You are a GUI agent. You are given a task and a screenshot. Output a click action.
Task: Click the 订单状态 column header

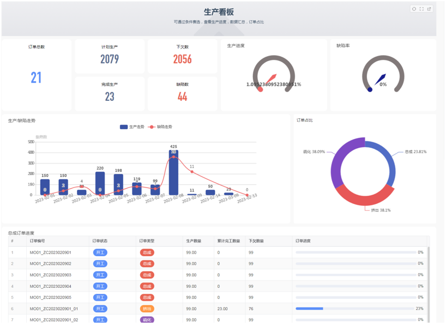(100, 241)
